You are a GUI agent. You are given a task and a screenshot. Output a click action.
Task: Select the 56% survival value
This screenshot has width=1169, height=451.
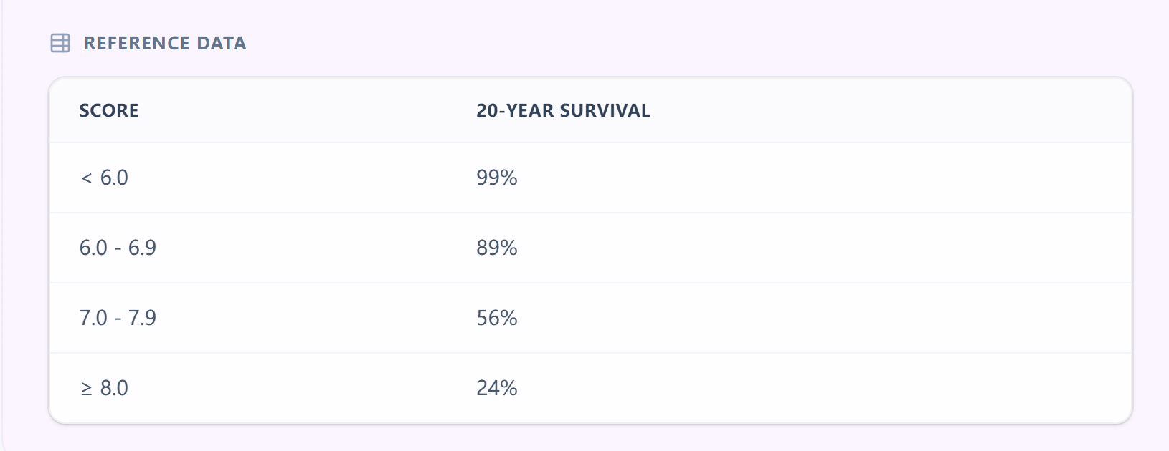(497, 318)
